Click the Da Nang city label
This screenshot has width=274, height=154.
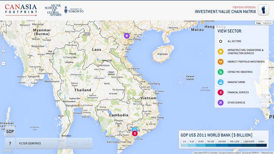coord(155,84)
